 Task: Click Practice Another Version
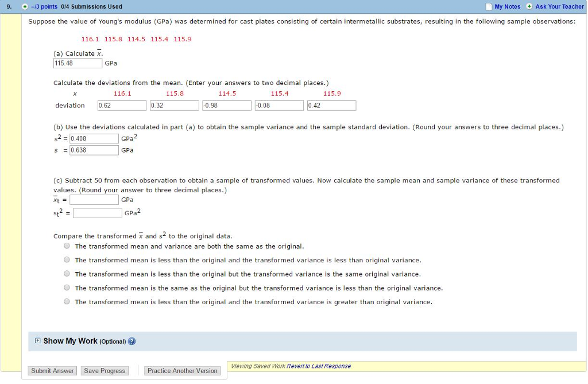(182, 371)
